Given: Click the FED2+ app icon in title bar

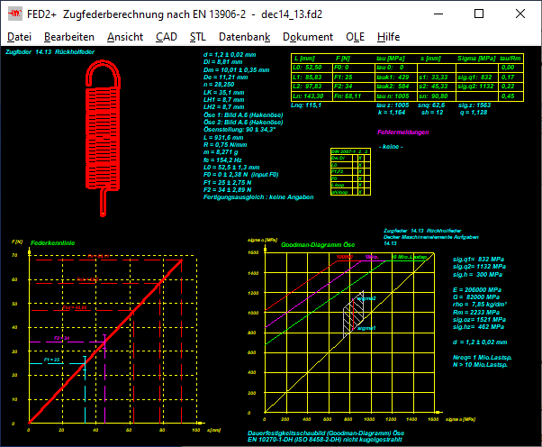Looking at the screenshot, I should coord(14,14).
